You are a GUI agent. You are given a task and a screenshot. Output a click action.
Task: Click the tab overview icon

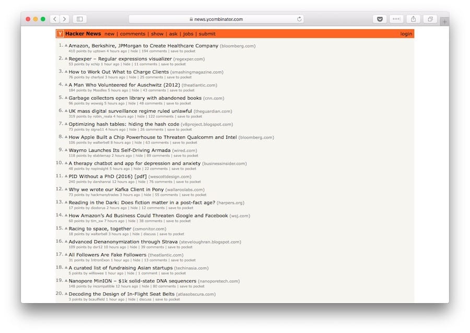[430, 18]
